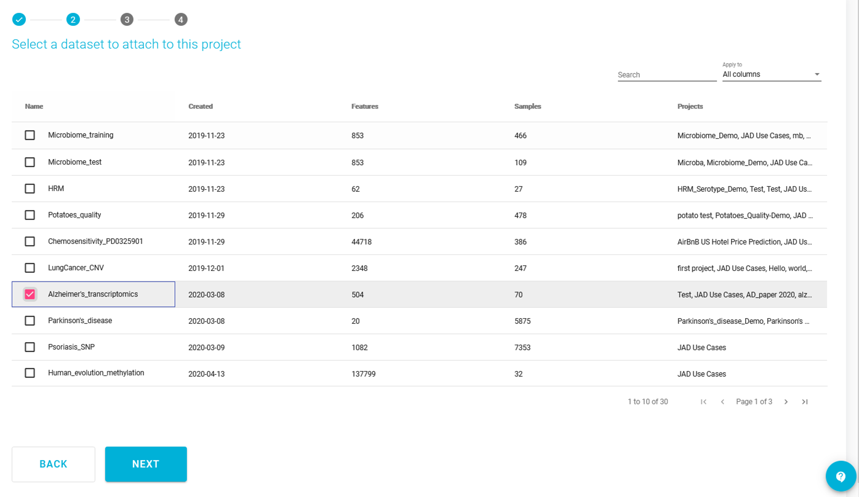The height and width of the screenshot is (497, 859).
Task: Check the Parkinson's_disease checkbox
Action: (30, 321)
